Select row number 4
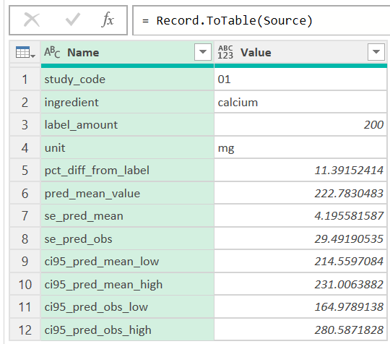This screenshot has height=344, width=390. pos(25,148)
